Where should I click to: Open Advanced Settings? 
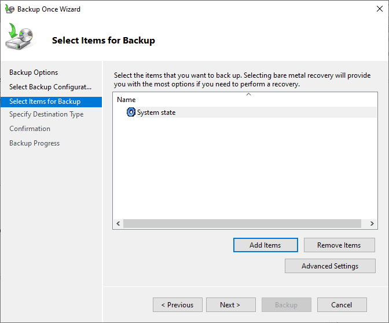pos(330,266)
